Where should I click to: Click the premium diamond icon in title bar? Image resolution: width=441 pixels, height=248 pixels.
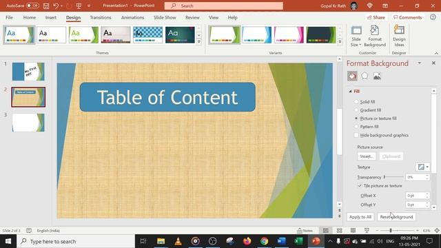370,6
